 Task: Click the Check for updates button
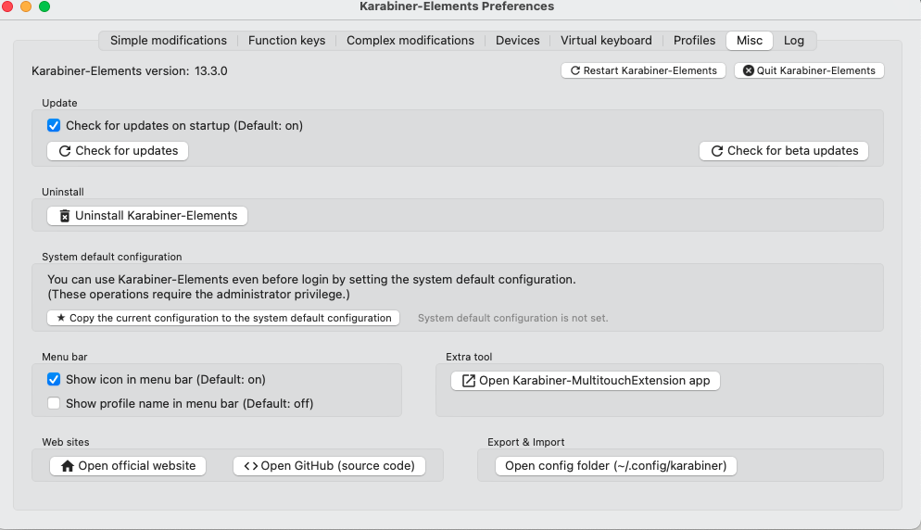pos(118,151)
